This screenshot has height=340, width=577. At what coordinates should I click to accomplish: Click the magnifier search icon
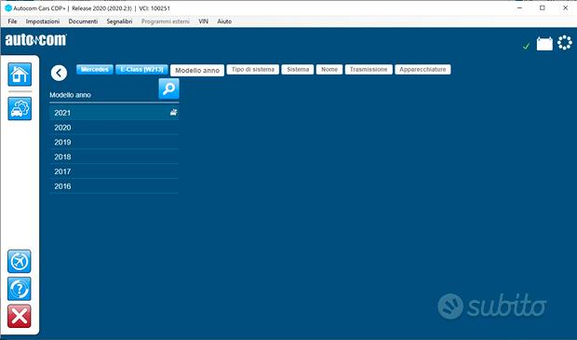click(x=168, y=88)
